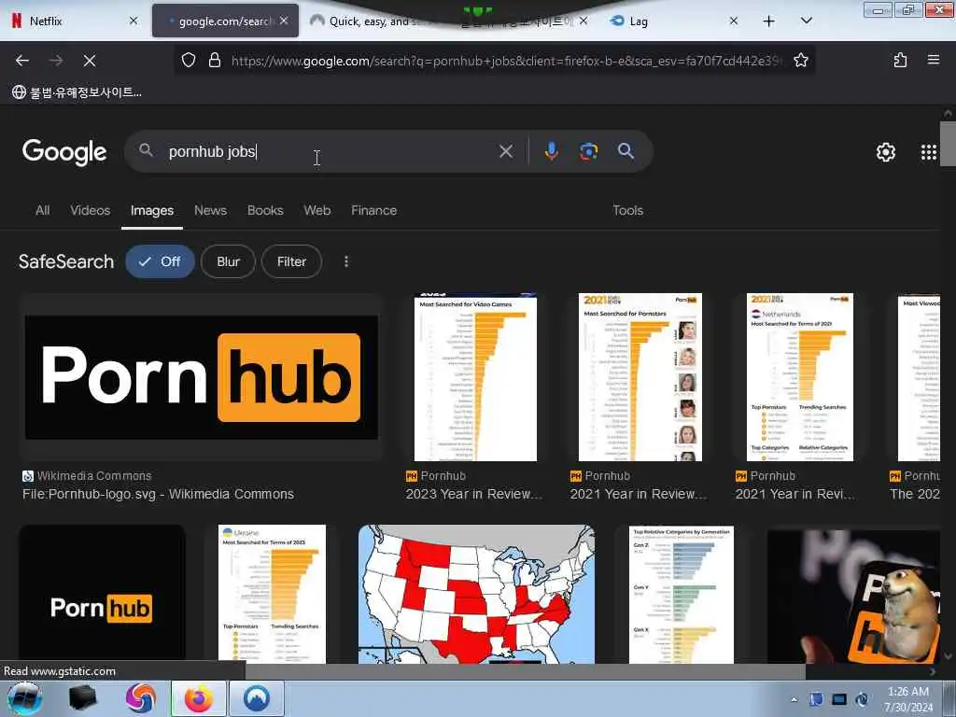
Task: Switch to All results tab
Action: click(x=43, y=210)
